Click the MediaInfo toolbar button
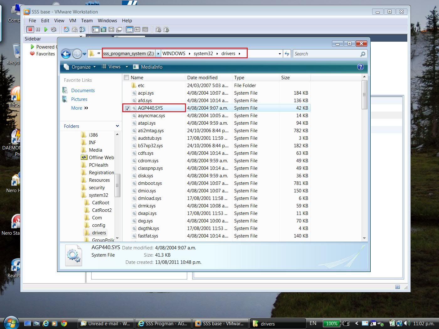Image resolution: width=439 pixels, height=329 pixels. (148, 67)
